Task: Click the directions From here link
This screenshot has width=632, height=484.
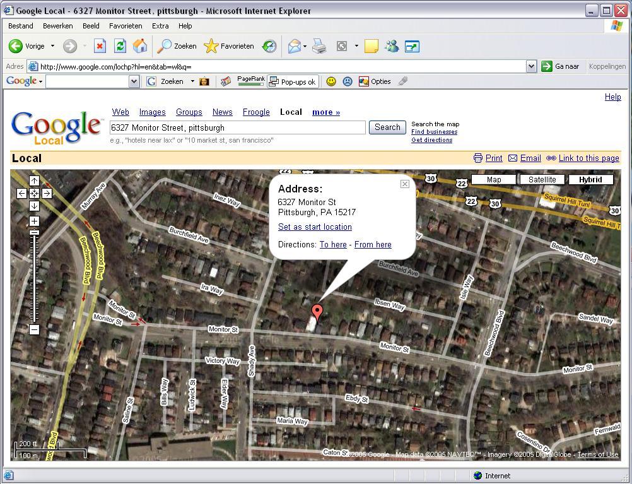Action: (x=373, y=244)
